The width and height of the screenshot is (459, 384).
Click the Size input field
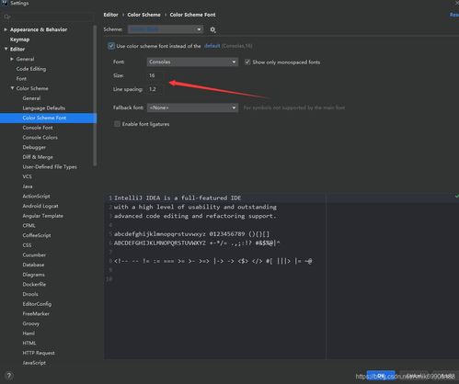(x=158, y=75)
